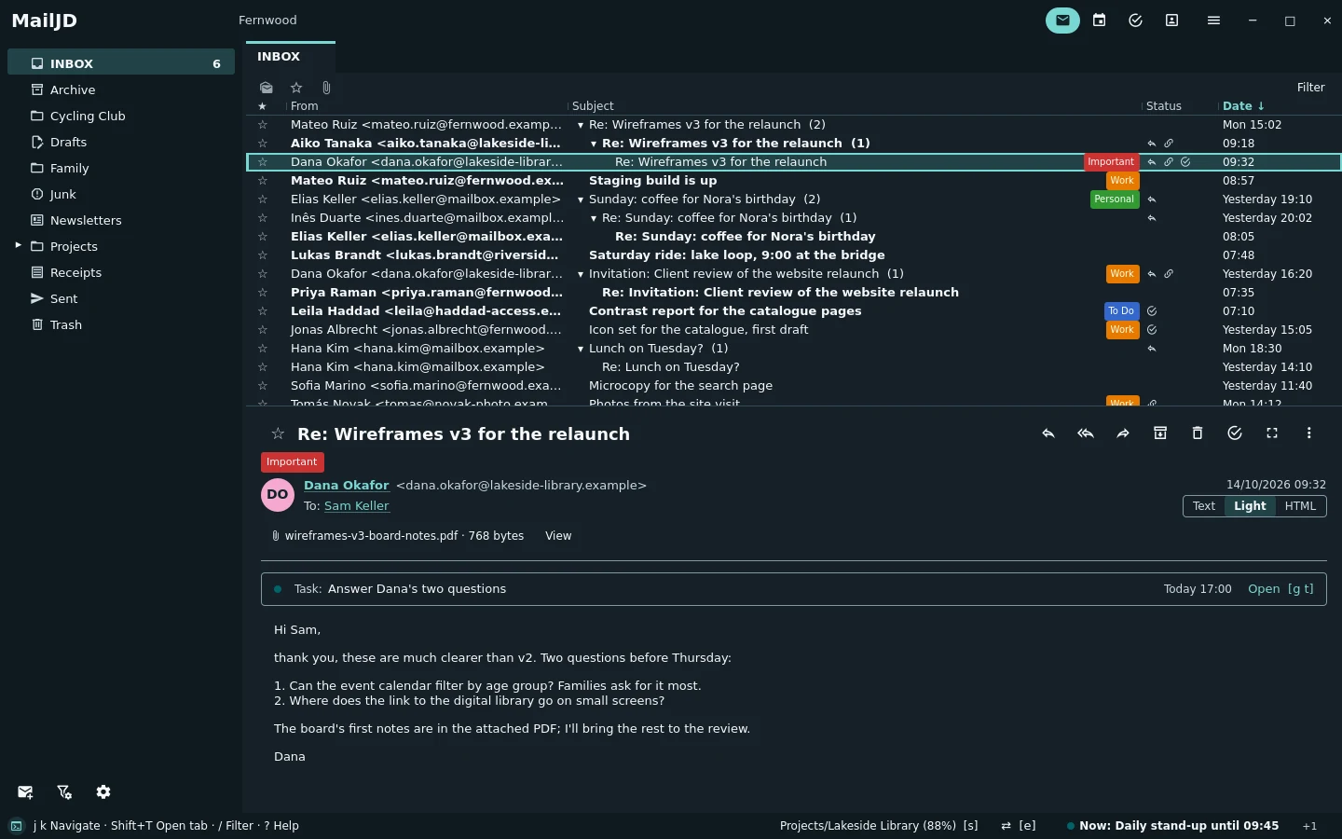
Task: Open the command palette terminal icon
Action: point(17,826)
